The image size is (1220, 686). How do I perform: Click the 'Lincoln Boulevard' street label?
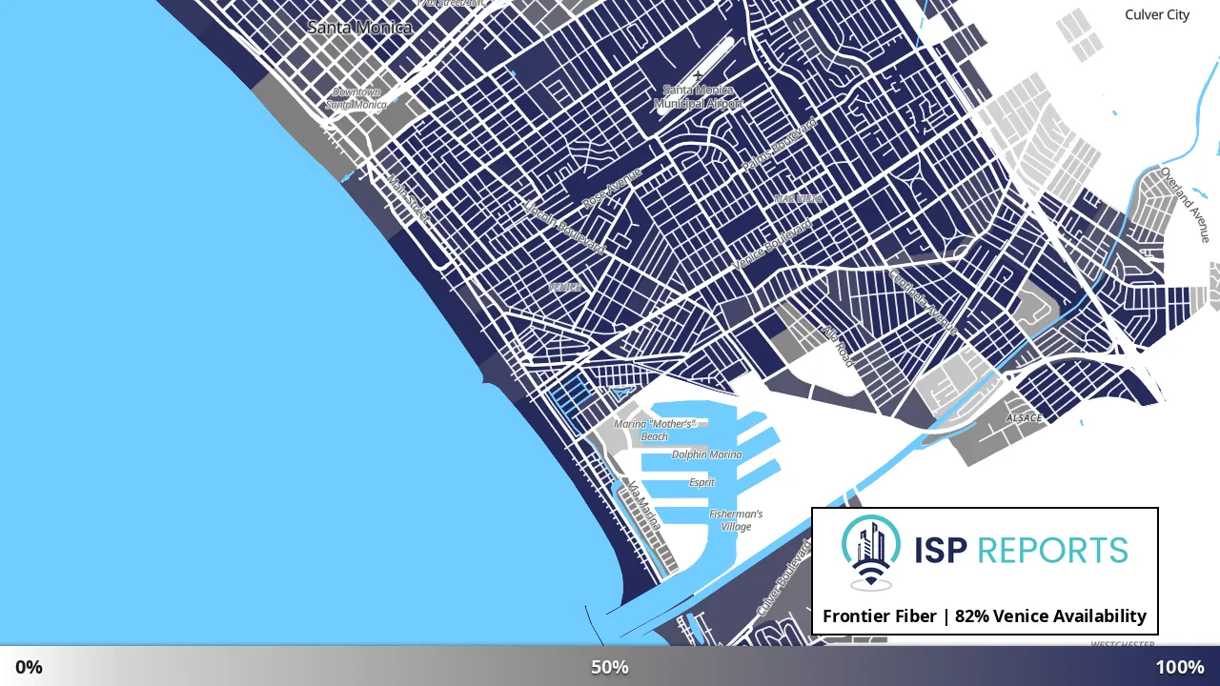(x=564, y=226)
